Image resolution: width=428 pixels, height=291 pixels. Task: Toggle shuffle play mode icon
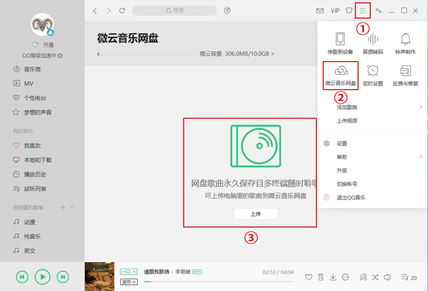[375, 277]
